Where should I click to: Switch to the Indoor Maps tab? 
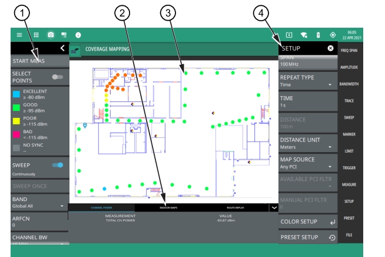tap(168, 208)
